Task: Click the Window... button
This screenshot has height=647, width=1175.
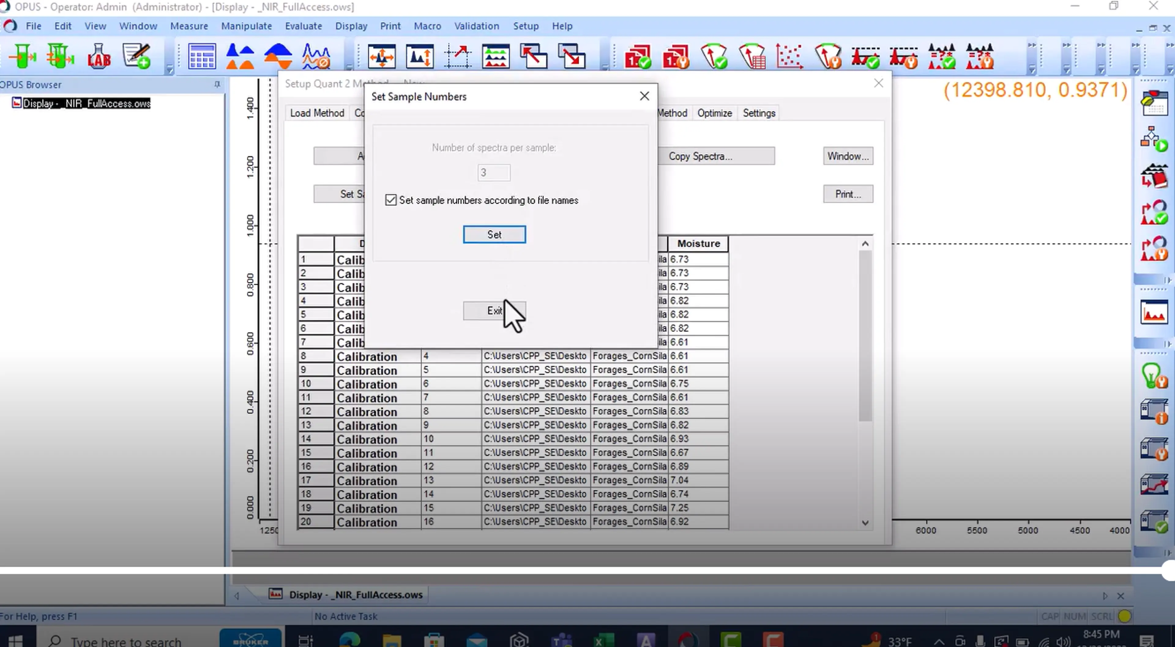Action: tap(848, 156)
